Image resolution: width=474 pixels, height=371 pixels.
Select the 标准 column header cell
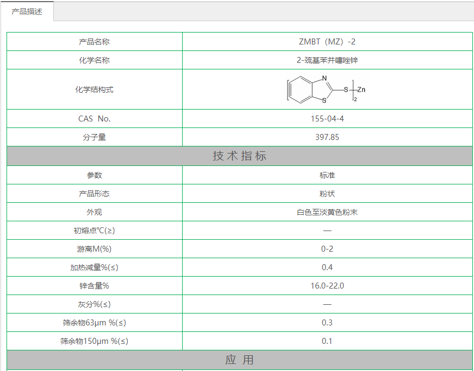[x=327, y=175]
